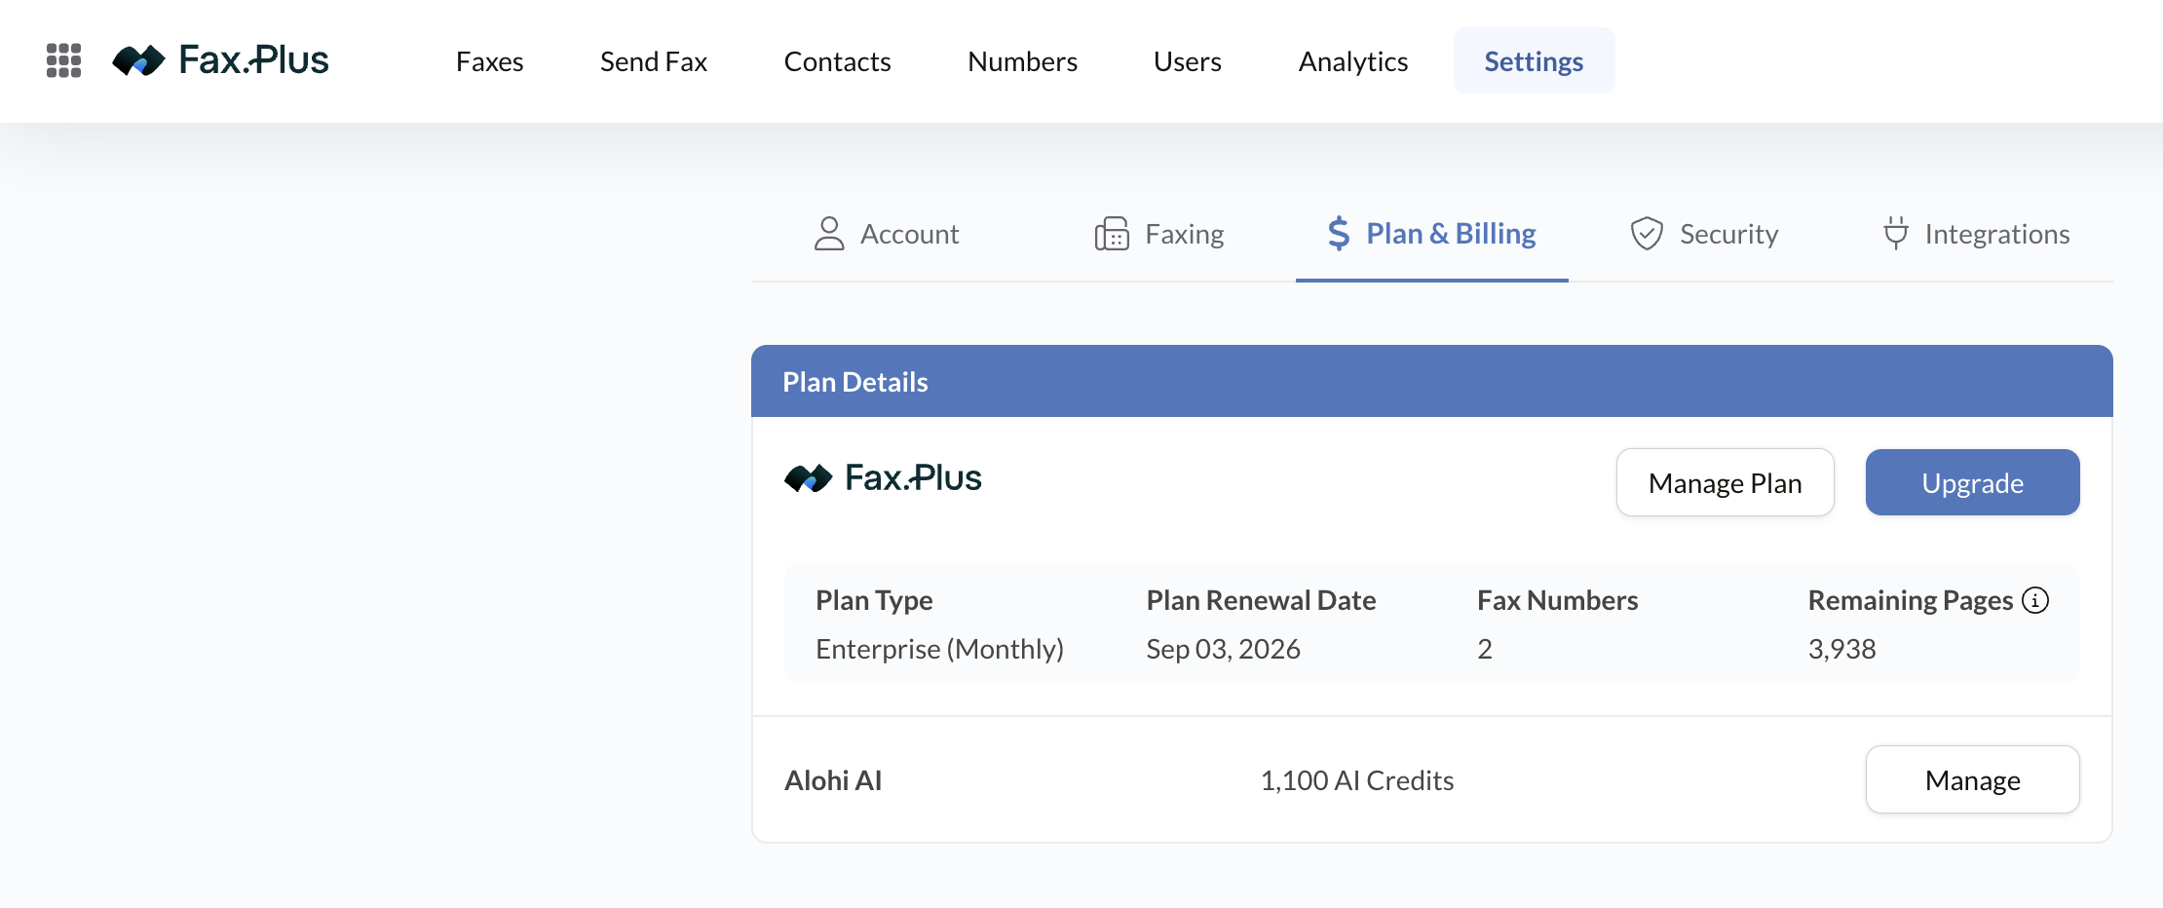The height and width of the screenshot is (908, 2163).
Task: Click the Remaining Pages info icon
Action: [2035, 600]
